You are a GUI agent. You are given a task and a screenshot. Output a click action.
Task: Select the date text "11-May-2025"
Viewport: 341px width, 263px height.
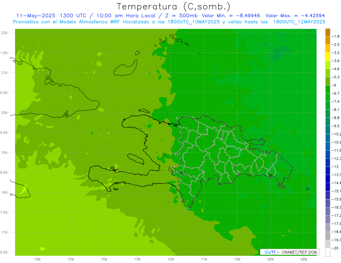(x=36, y=16)
